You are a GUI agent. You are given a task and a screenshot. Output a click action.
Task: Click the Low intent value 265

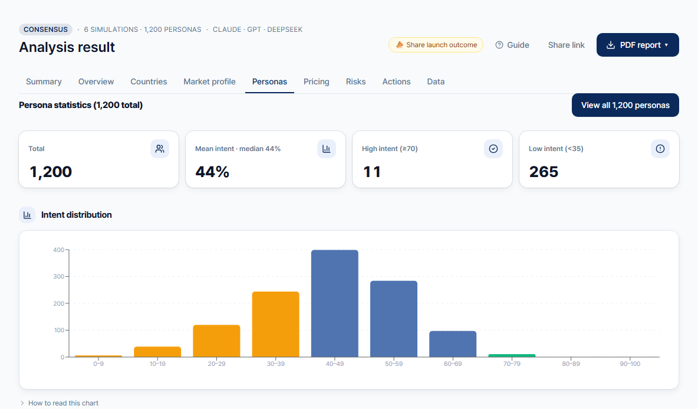(x=544, y=172)
